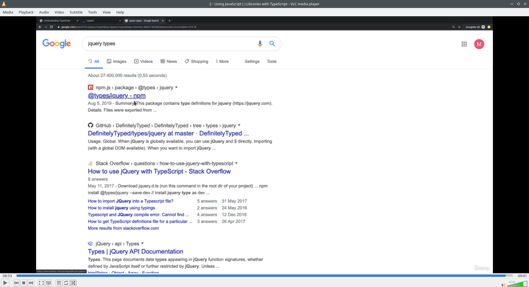Viewport: 529px width, 287px height.
Task: Click the browser back arrow
Action: click(40, 27)
